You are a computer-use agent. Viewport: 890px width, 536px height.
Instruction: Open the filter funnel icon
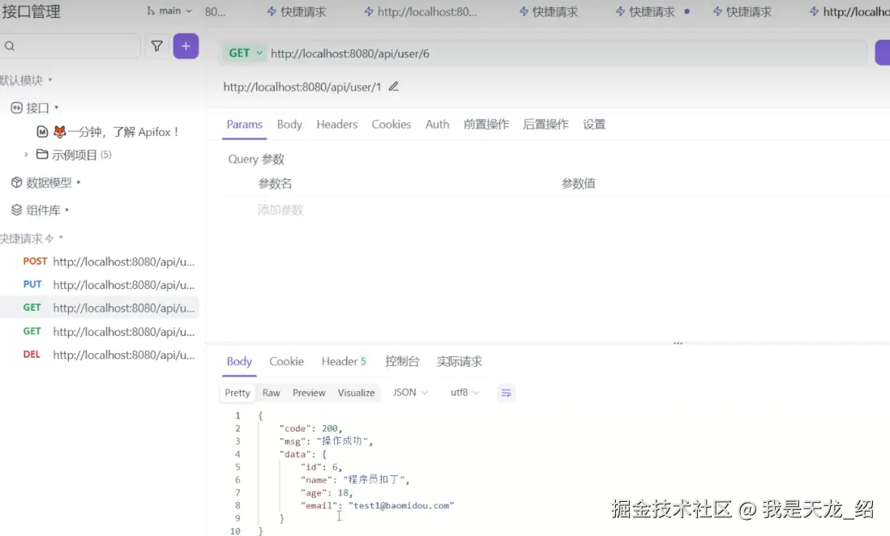[156, 46]
